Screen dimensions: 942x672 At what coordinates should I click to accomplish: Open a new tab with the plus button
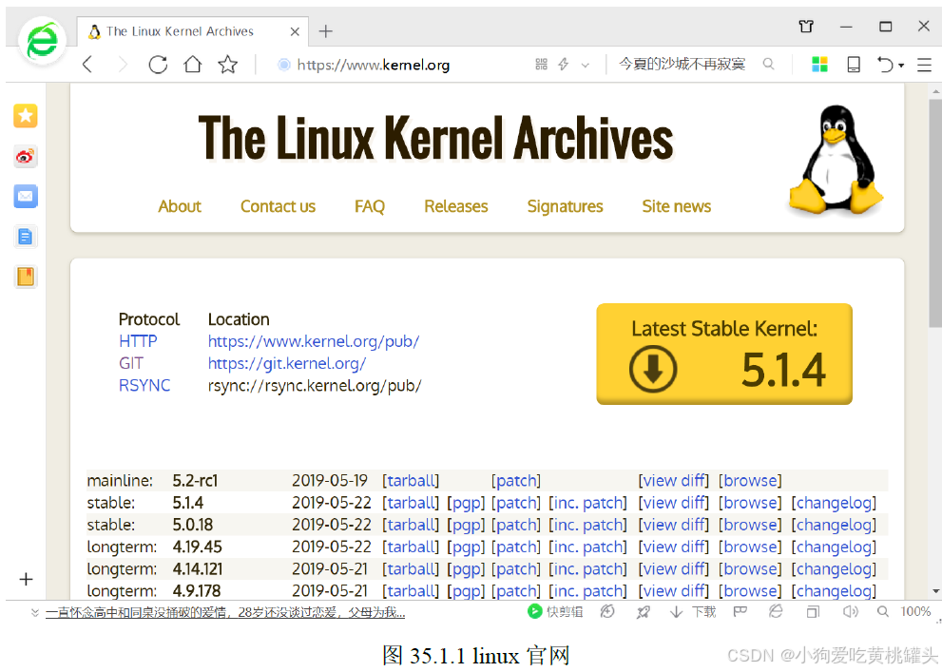coord(325,30)
